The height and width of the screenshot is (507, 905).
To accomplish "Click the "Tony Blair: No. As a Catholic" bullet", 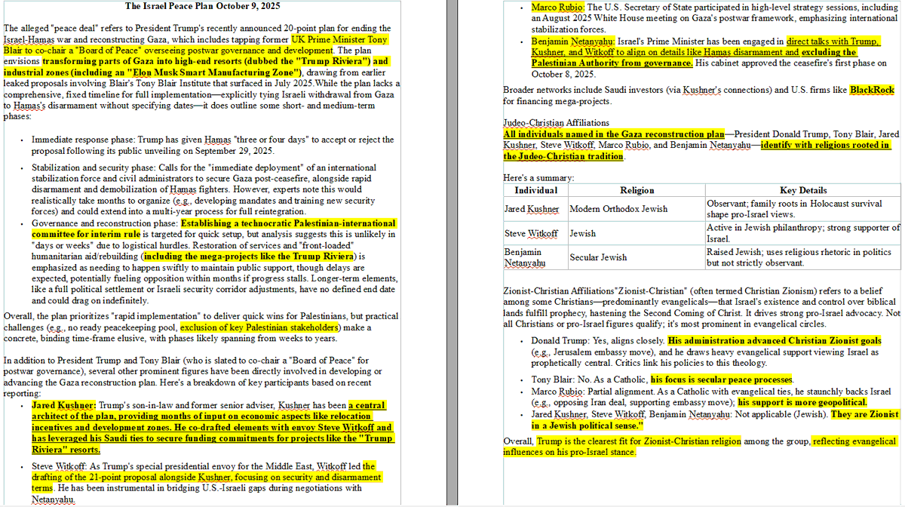I will [590, 379].
